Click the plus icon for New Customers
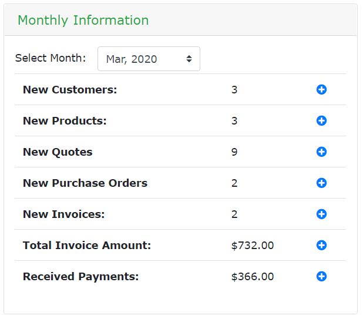Image resolution: width=363 pixels, height=319 pixels. point(321,90)
